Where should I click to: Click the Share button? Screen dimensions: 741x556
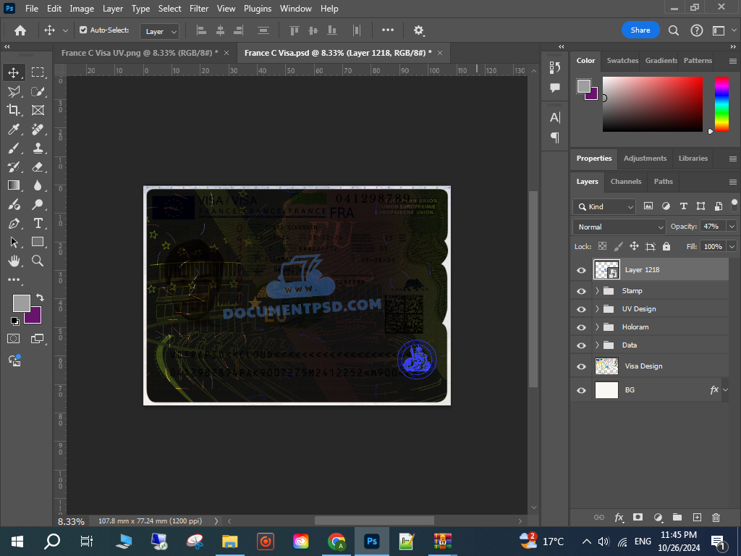[640, 30]
